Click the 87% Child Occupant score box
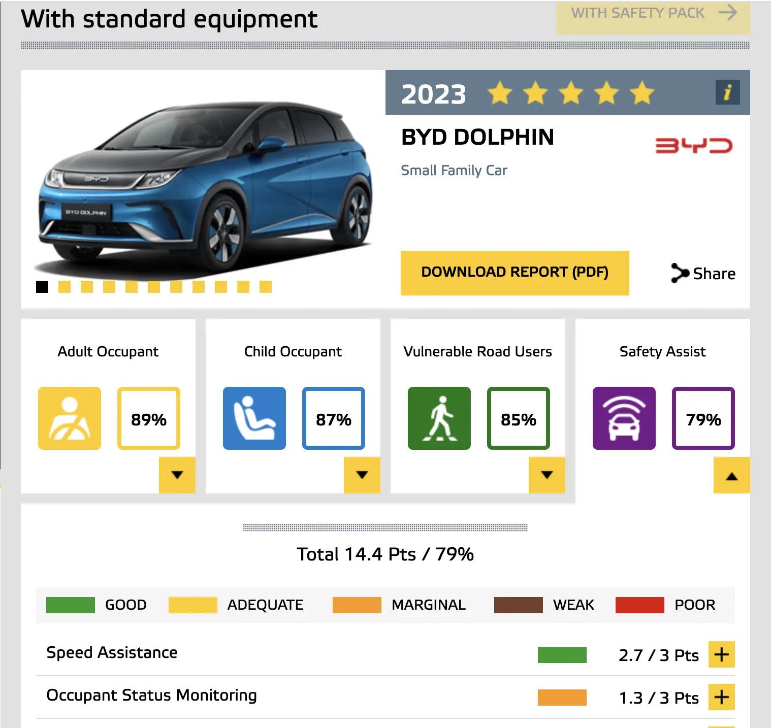Viewport: 771px width, 728px height. click(334, 418)
